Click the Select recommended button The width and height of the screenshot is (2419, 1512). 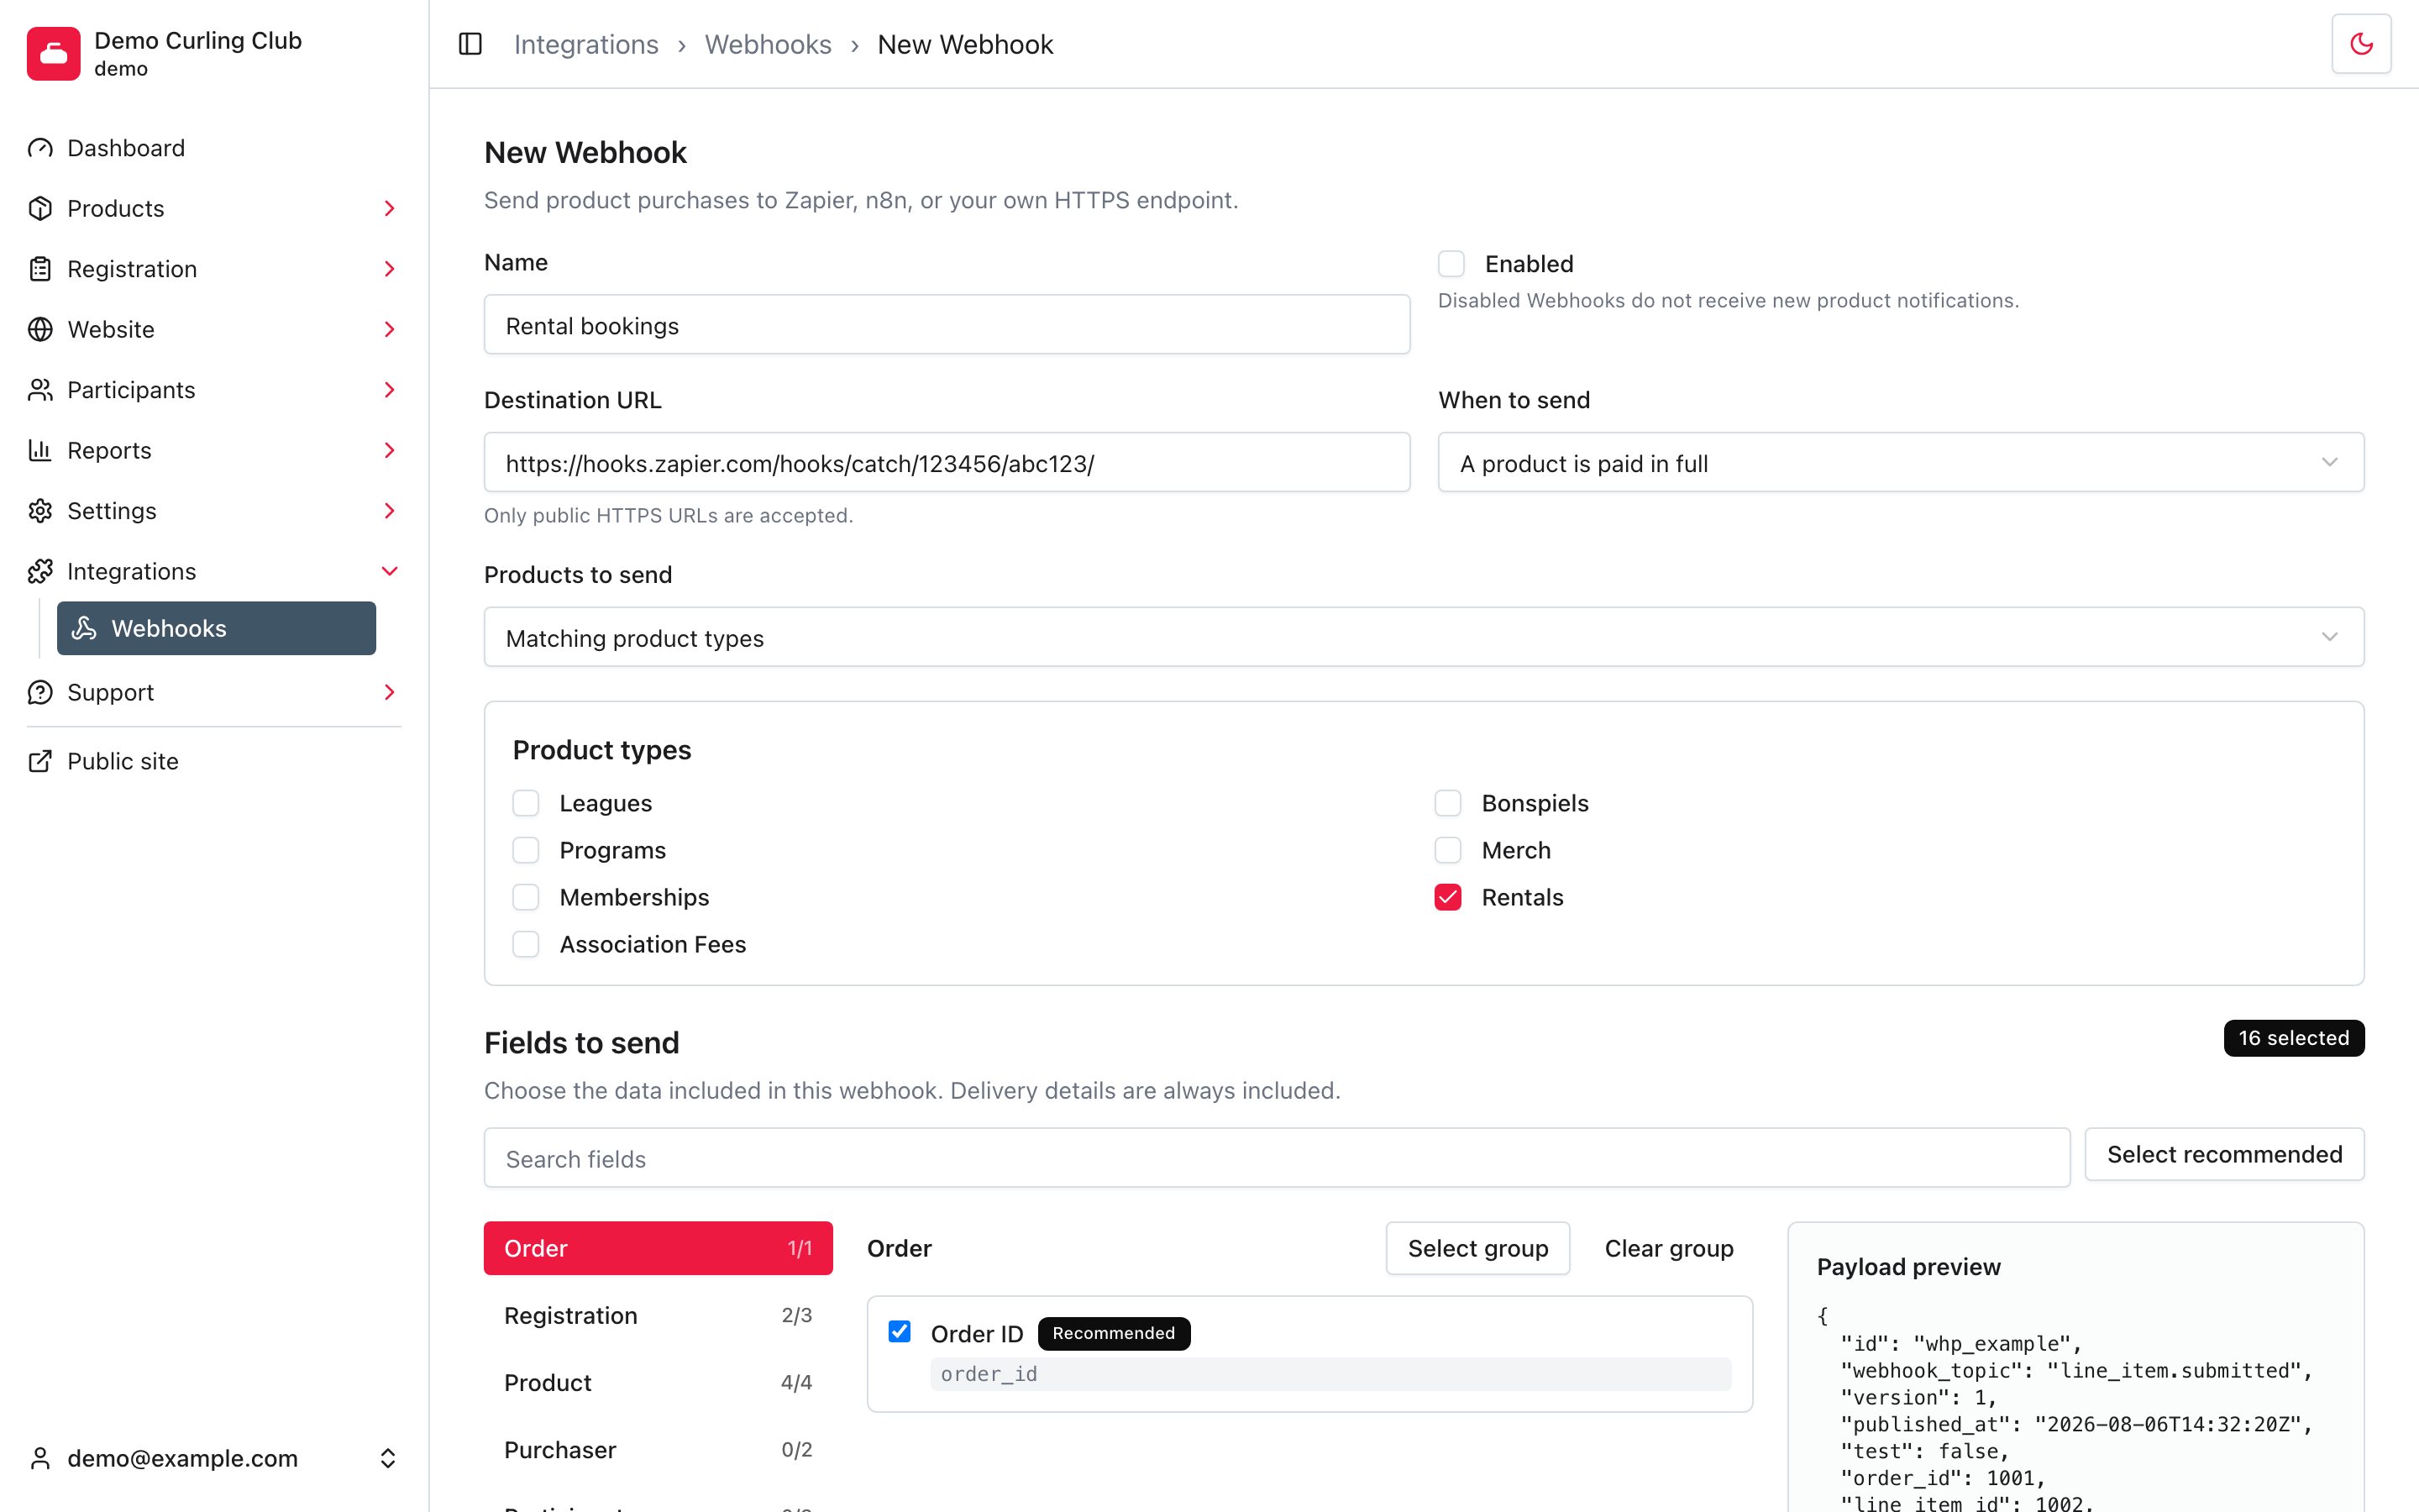tap(2224, 1154)
